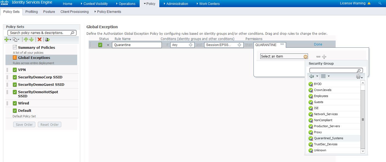Toggle the Wired policy set checkbox
The width and height of the screenshot is (386, 162).
point(15,103)
